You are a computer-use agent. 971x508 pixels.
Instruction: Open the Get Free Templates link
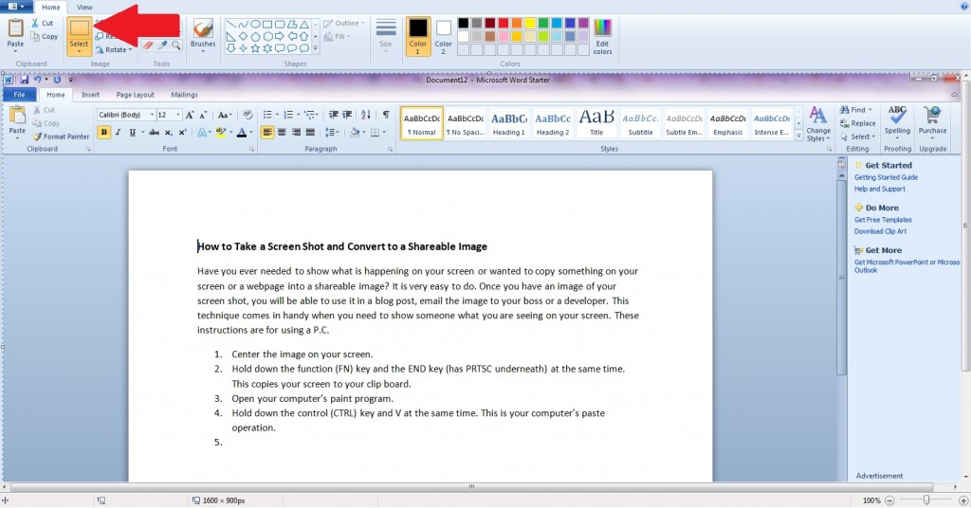(x=883, y=220)
